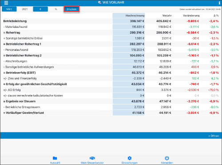Select the März month selector
The height and width of the screenshot is (165, 222).
tap(9, 9)
